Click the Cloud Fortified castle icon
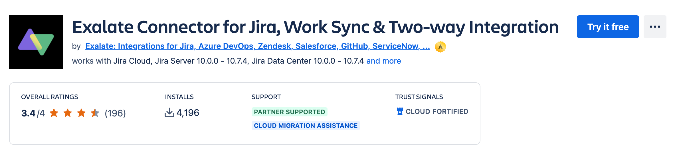 (x=400, y=111)
